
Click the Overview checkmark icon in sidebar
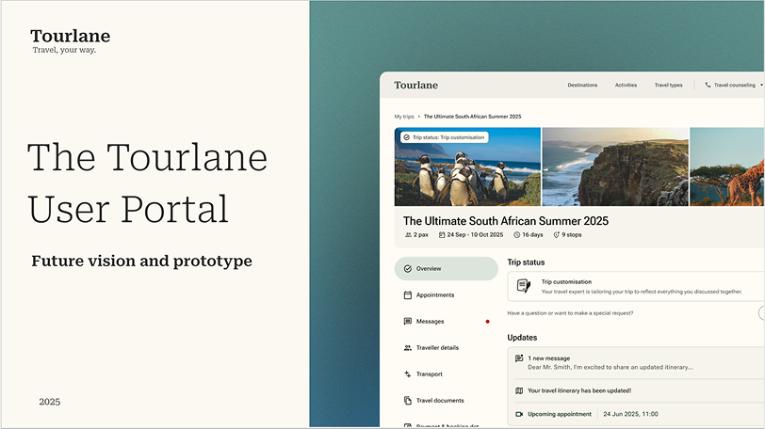(x=407, y=269)
